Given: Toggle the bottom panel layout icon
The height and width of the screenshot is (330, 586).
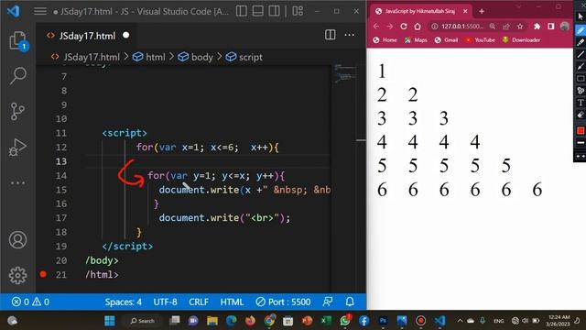Looking at the screenshot, I should 258,11.
